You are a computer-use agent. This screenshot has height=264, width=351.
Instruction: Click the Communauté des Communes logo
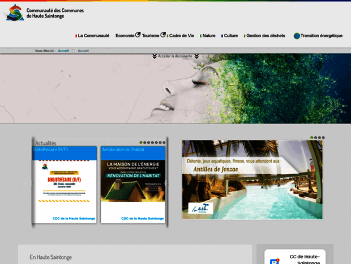point(14,12)
